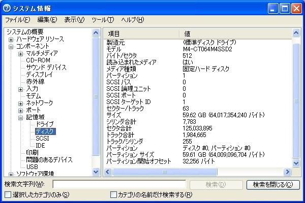Select モデム in the tree
The image size is (305, 203).
coord(33,96)
